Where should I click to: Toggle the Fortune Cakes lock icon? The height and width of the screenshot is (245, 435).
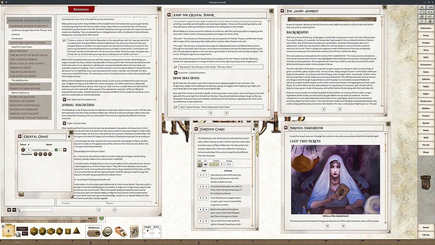[x=254, y=129]
